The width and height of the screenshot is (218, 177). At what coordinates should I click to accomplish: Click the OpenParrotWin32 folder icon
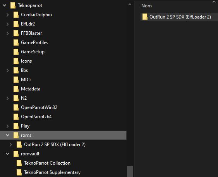point(16,107)
